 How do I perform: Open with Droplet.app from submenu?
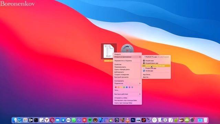pyautogui.click(x=156, y=61)
